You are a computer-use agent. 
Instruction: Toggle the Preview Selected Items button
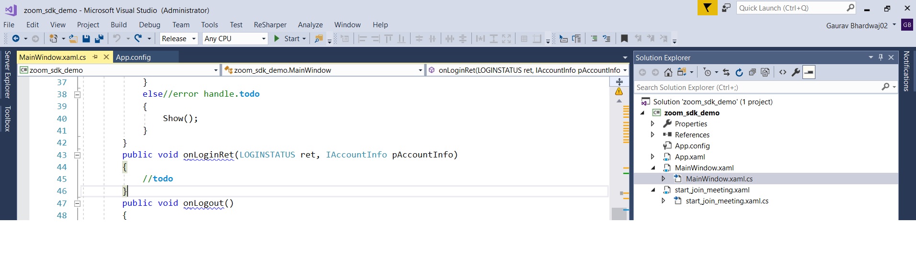[x=809, y=72]
